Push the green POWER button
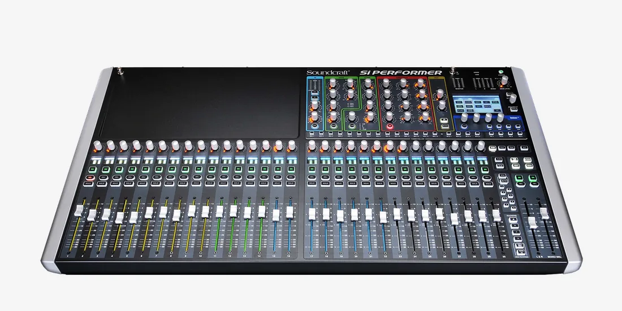 point(502,72)
